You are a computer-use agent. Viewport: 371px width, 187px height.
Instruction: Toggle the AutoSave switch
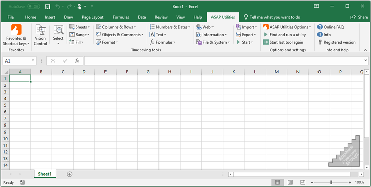[x=34, y=7]
